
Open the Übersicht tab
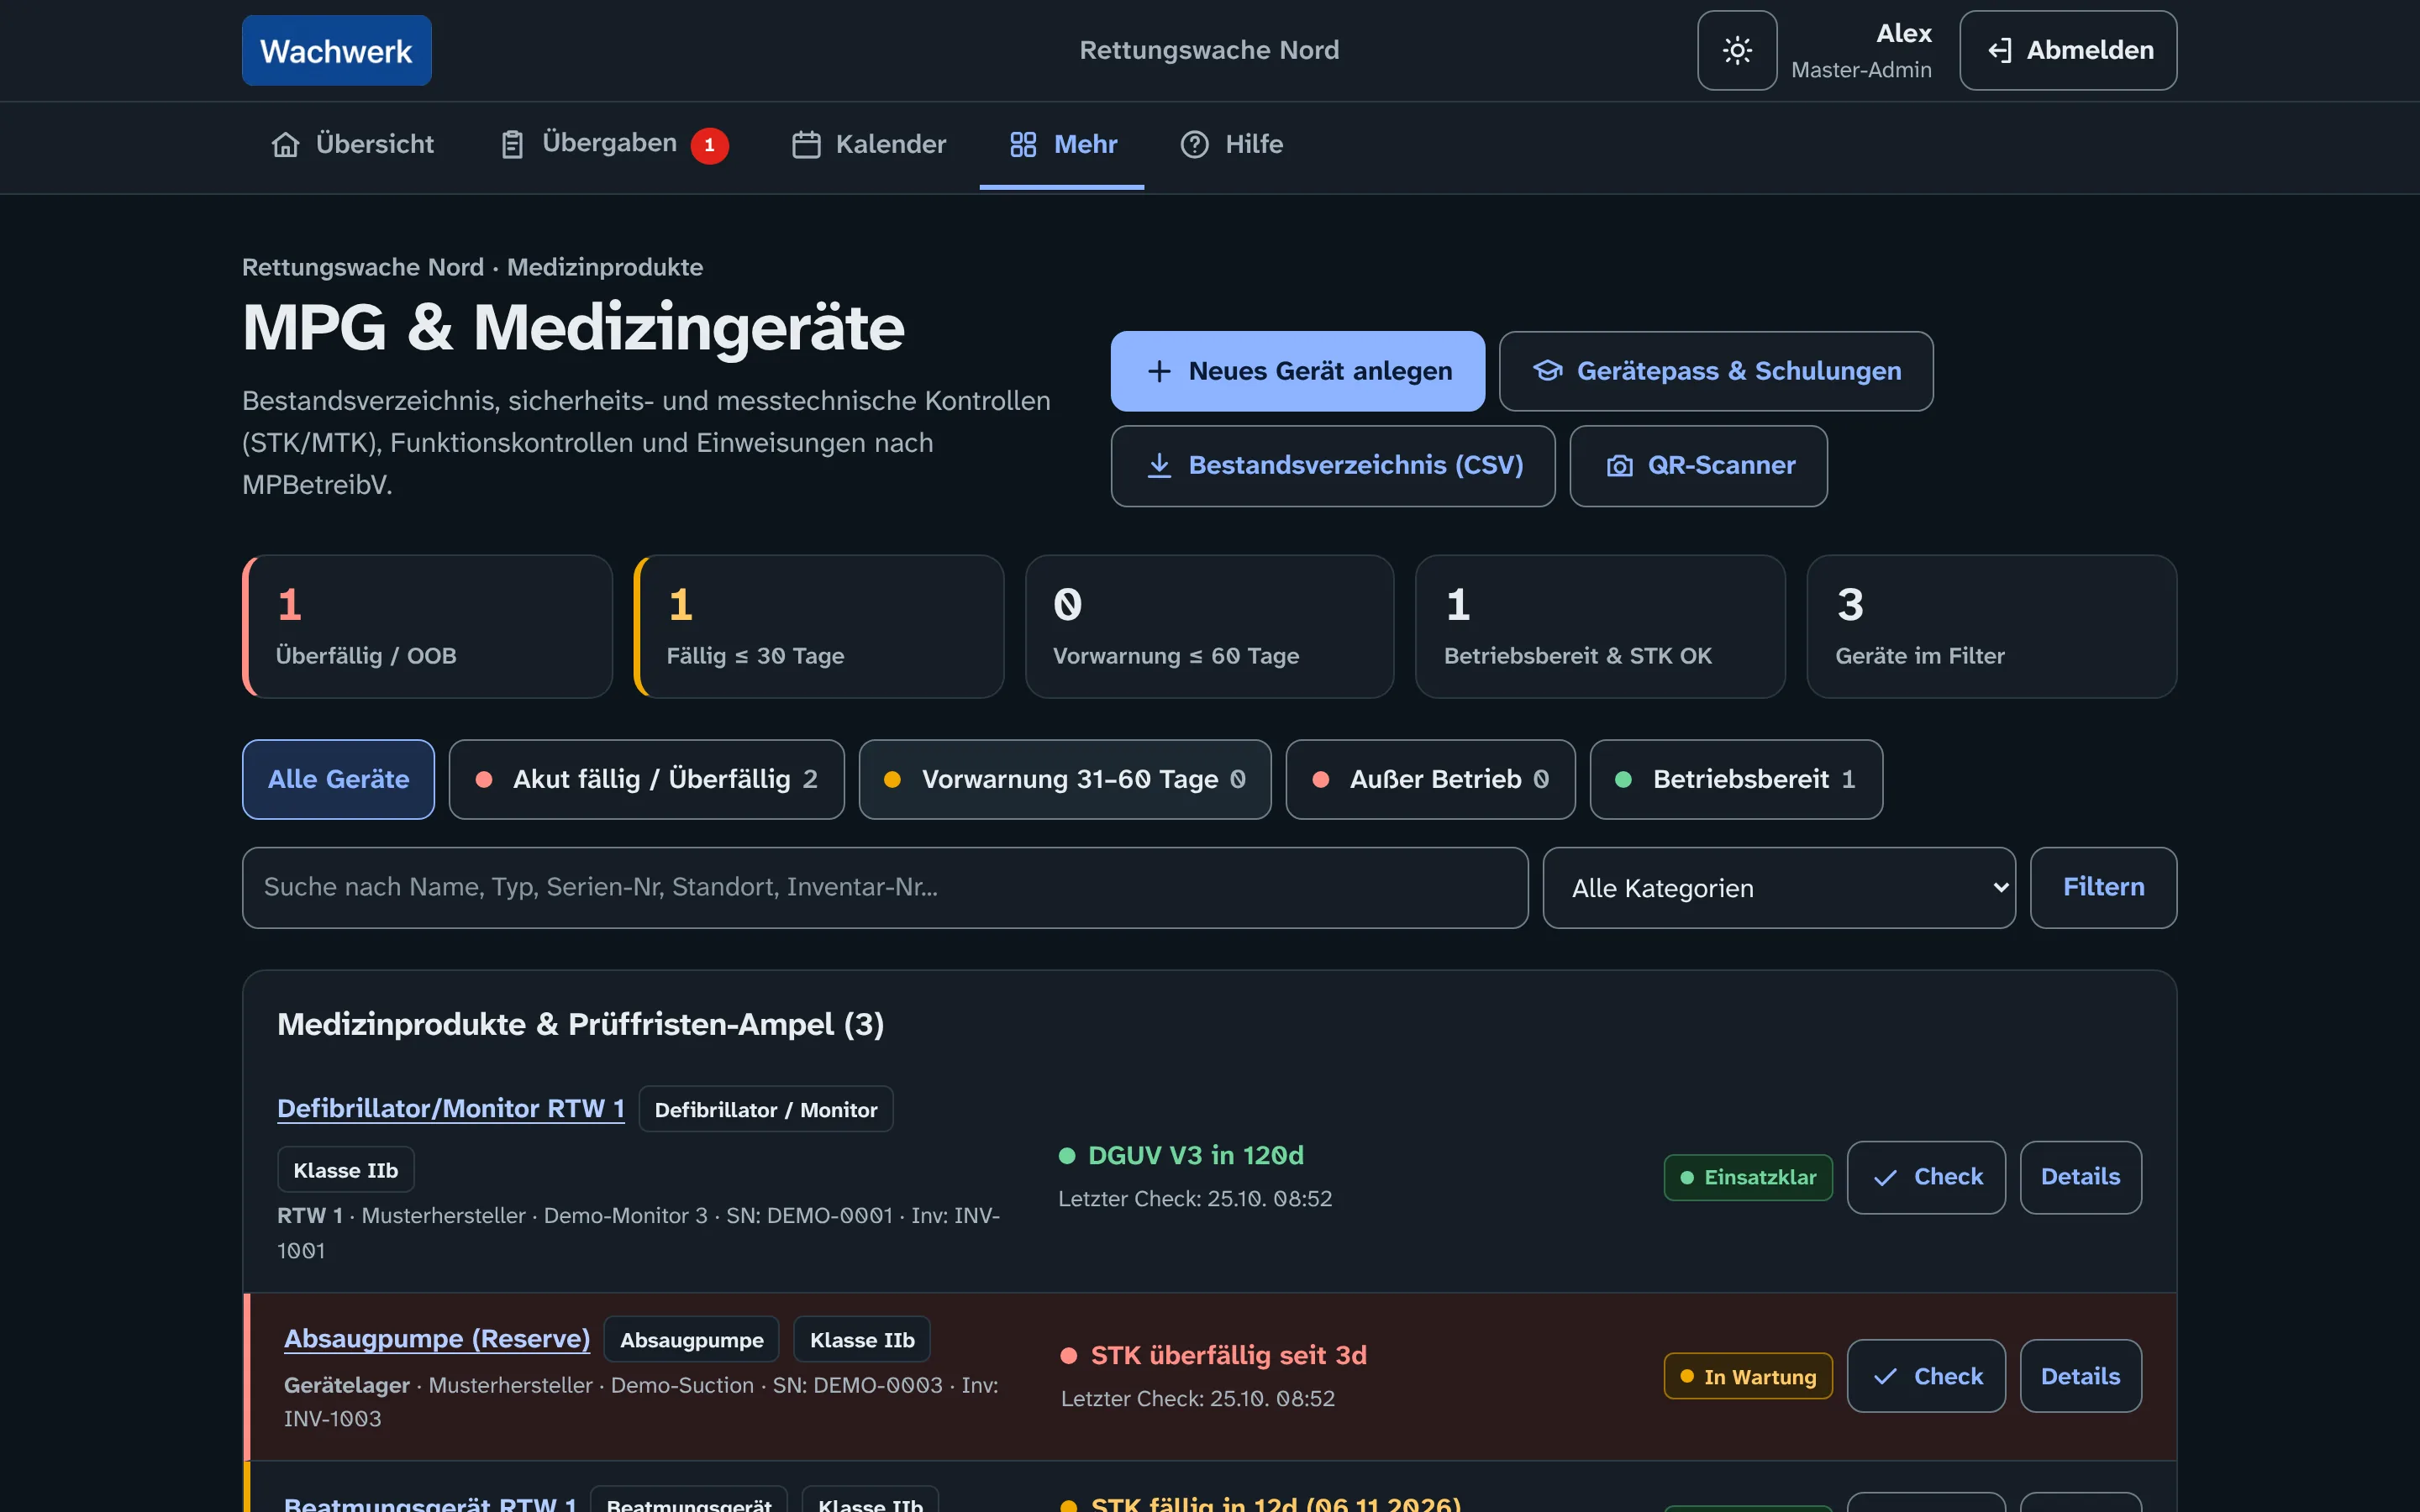pyautogui.click(x=352, y=144)
